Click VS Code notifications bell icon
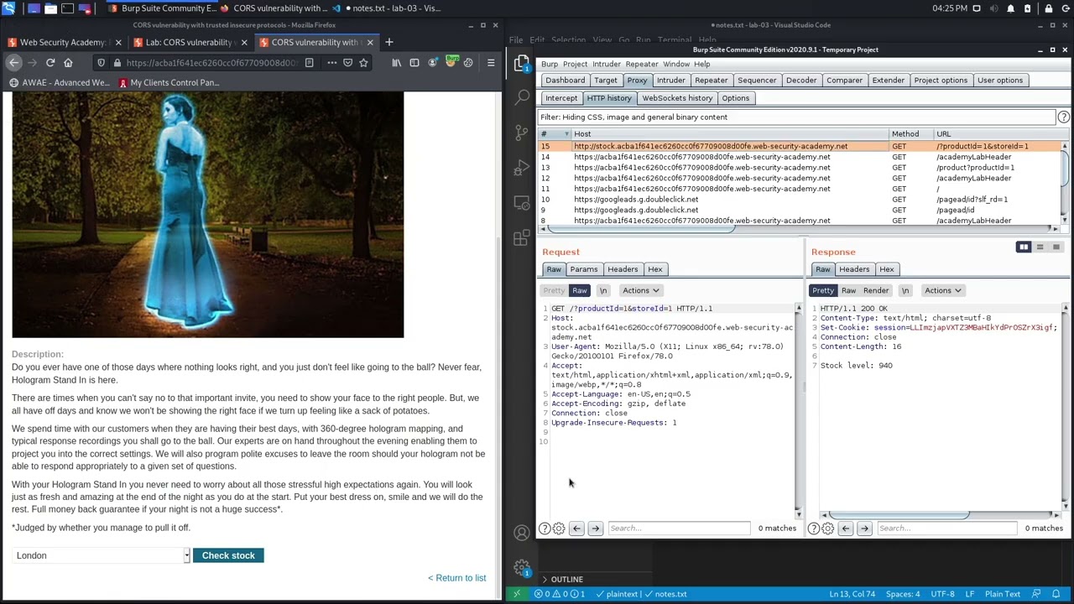Viewport: 1074px width, 604px height. 1056,594
